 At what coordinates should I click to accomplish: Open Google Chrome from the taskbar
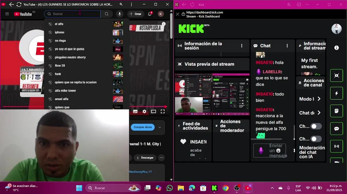coord(225,188)
